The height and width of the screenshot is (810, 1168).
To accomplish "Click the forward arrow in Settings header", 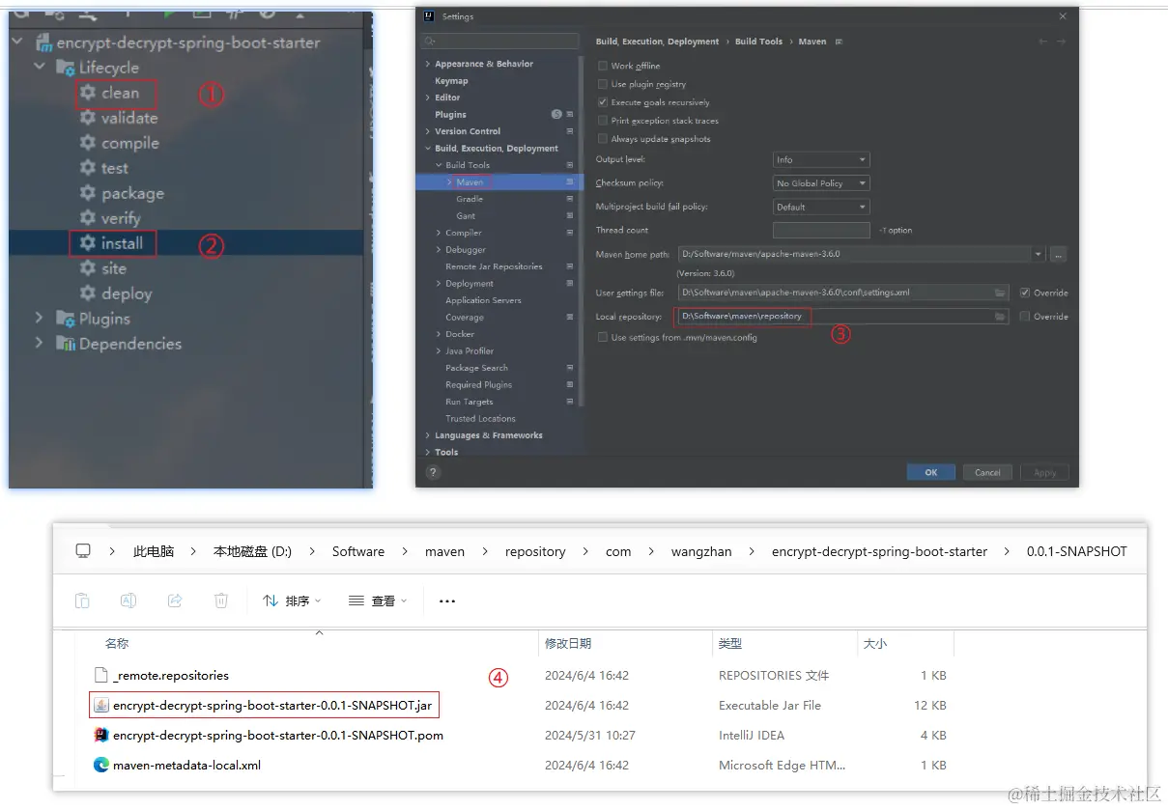I will (1061, 42).
